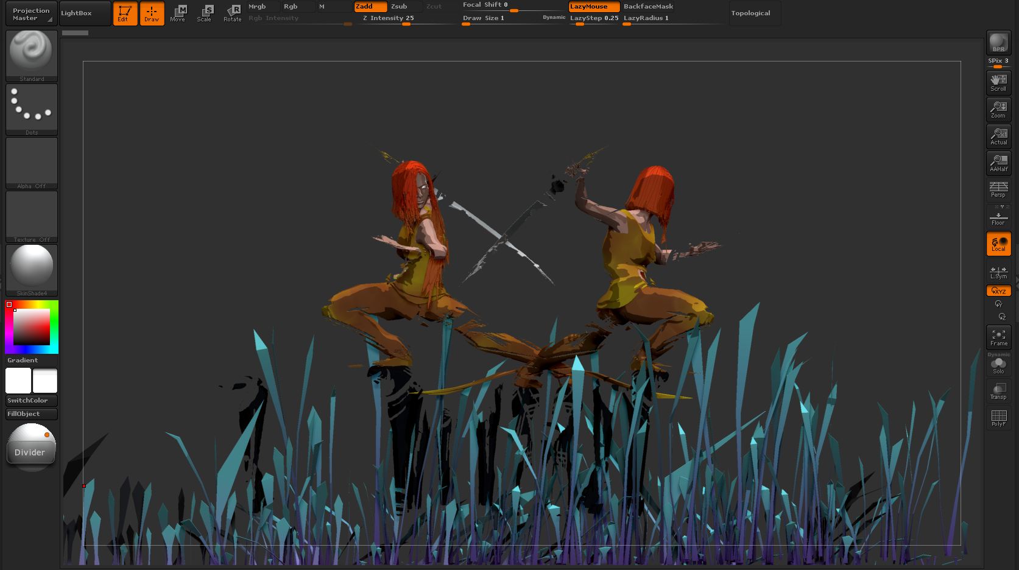Adjust the LazyStep slider
The width and height of the screenshot is (1019, 570).
(x=594, y=19)
